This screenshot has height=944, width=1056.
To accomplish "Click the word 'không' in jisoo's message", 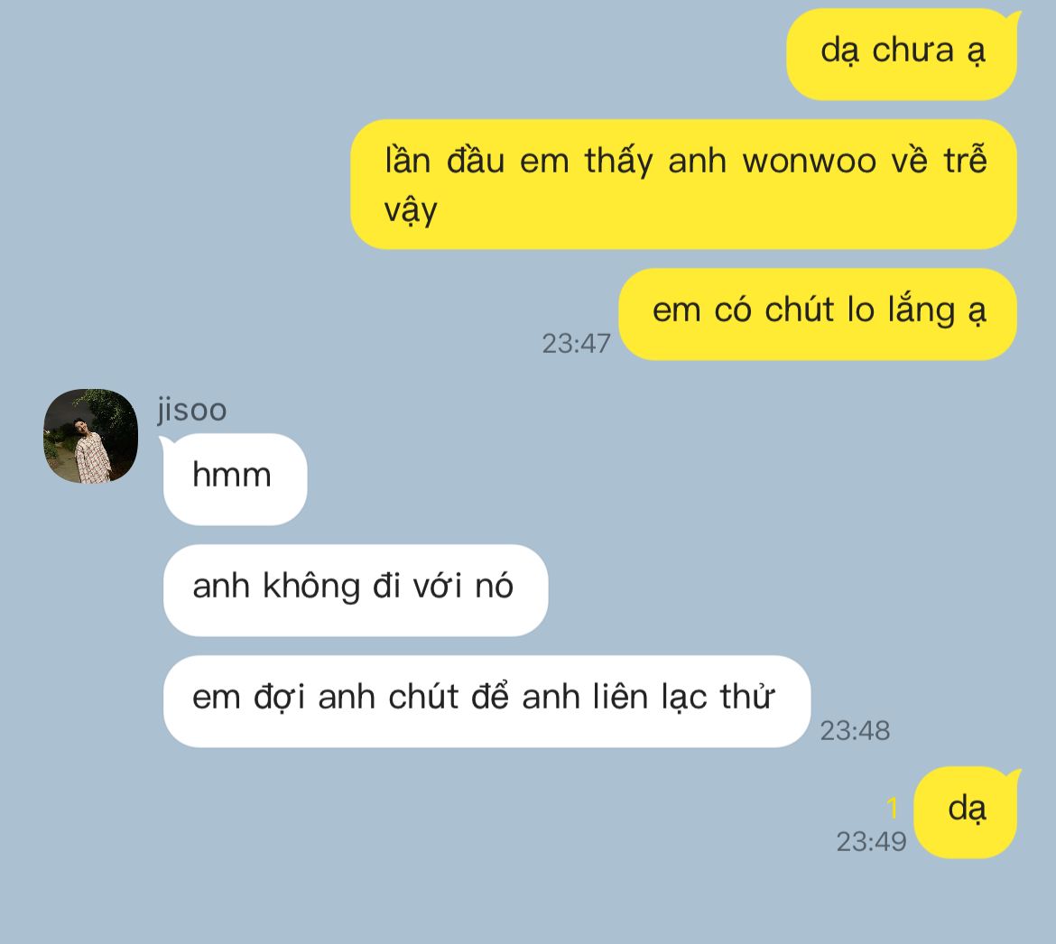I will [311, 587].
